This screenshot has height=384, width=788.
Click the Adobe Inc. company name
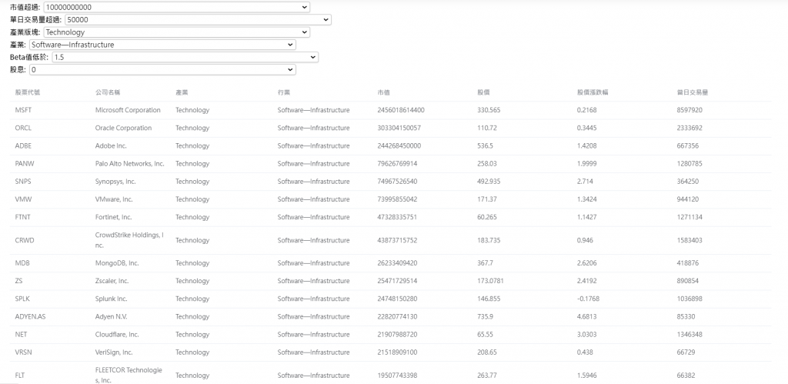click(x=111, y=145)
